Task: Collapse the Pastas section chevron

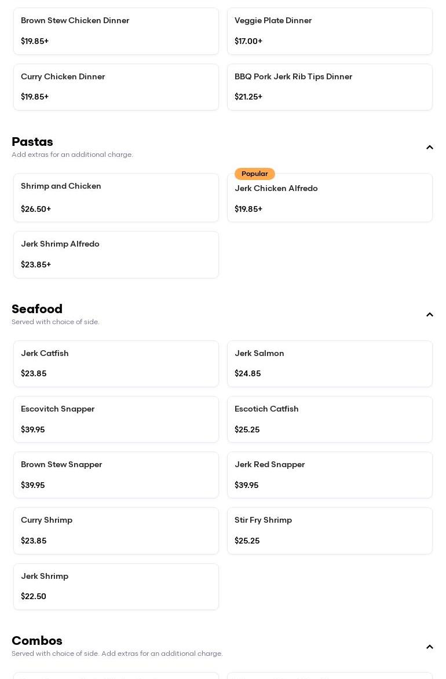Action: pos(430,148)
